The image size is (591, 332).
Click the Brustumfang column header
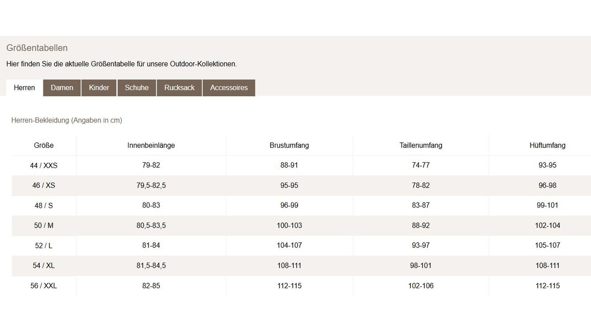289,145
